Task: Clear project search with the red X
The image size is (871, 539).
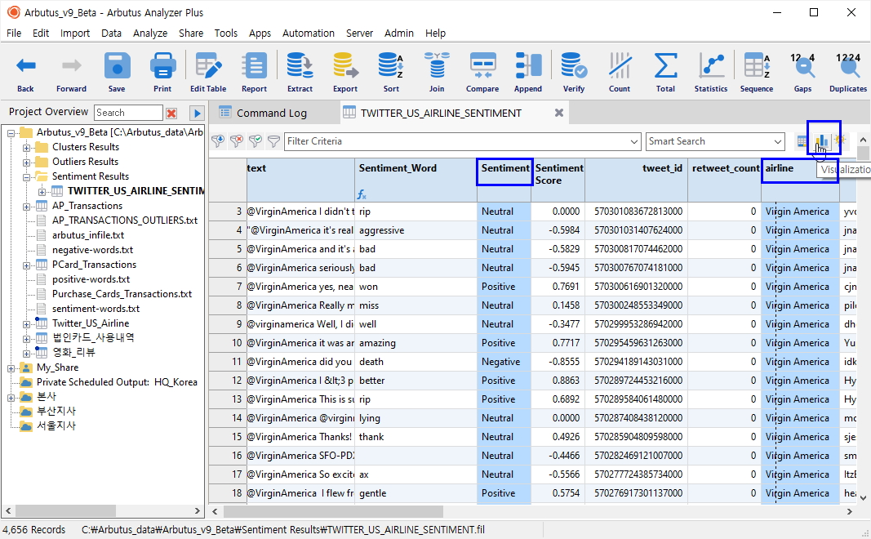Action: point(171,114)
